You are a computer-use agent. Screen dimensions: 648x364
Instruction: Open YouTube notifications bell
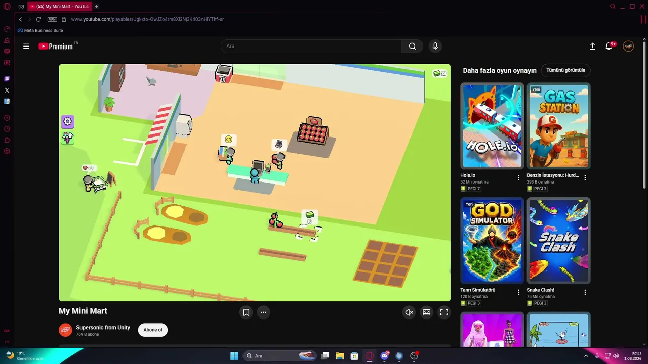(x=610, y=46)
